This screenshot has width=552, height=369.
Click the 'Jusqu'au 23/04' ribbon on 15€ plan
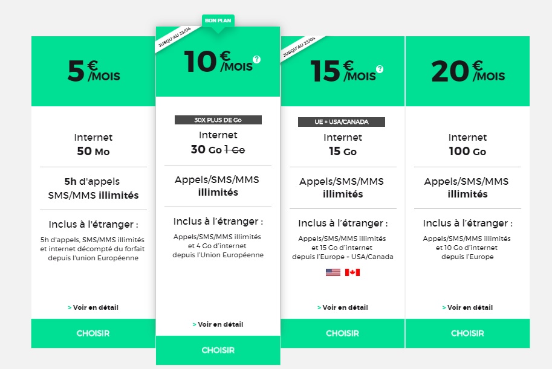click(x=299, y=48)
